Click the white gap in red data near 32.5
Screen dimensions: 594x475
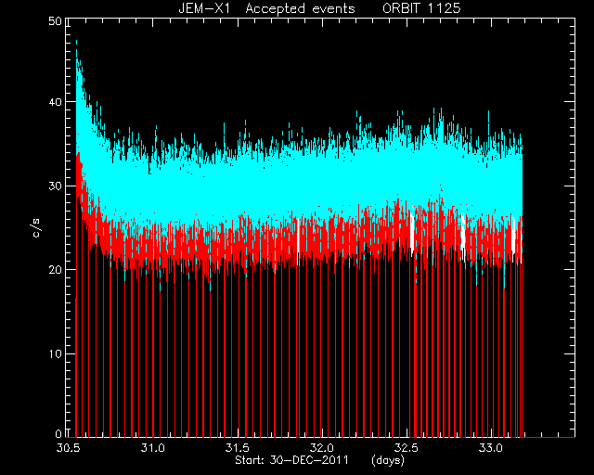click(x=412, y=231)
